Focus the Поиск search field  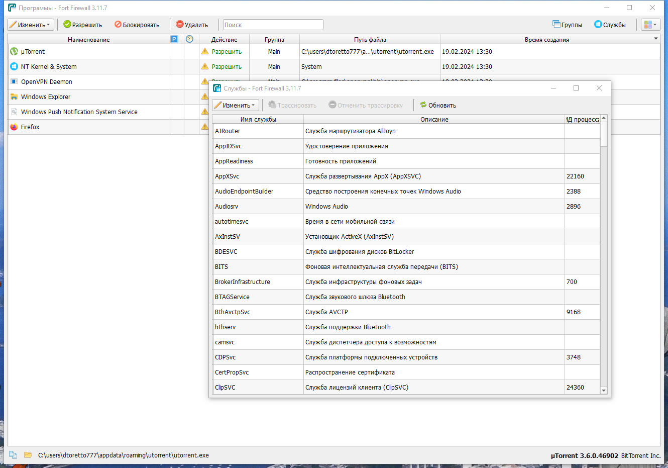pyautogui.click(x=273, y=25)
